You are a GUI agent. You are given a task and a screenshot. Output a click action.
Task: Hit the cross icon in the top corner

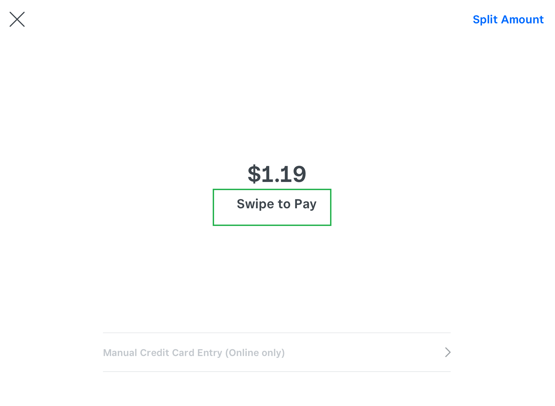pos(17,19)
